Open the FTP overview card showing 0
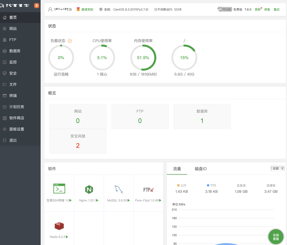Image resolution: width=287 pixels, height=245 pixels. (x=140, y=117)
